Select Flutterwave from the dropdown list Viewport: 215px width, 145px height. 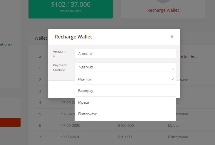tap(88, 114)
